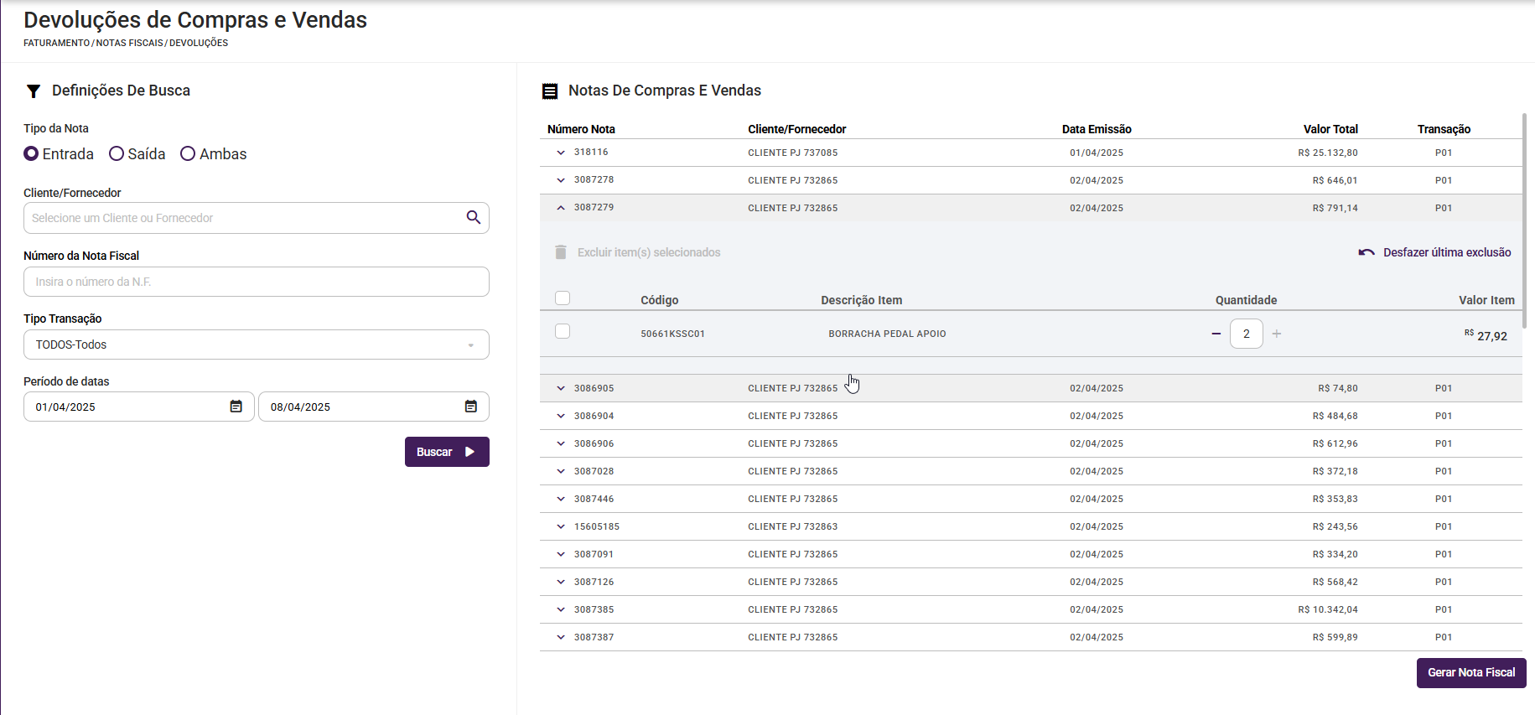Click the plus icon to increase quantity
The height and width of the screenshot is (715, 1535).
(x=1277, y=334)
